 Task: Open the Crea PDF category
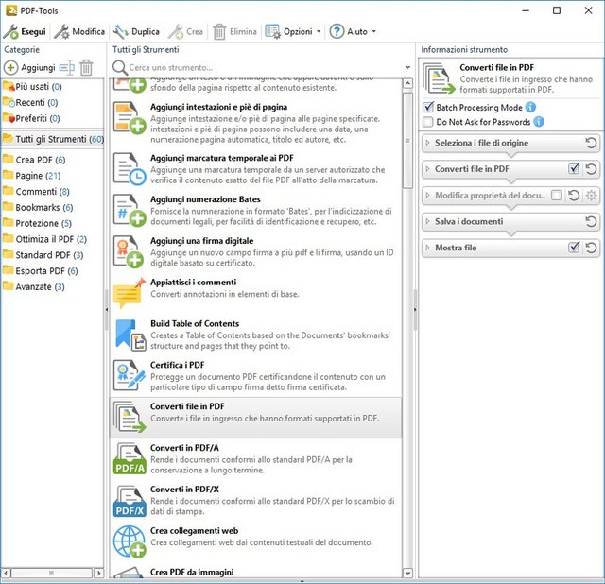pos(34,160)
